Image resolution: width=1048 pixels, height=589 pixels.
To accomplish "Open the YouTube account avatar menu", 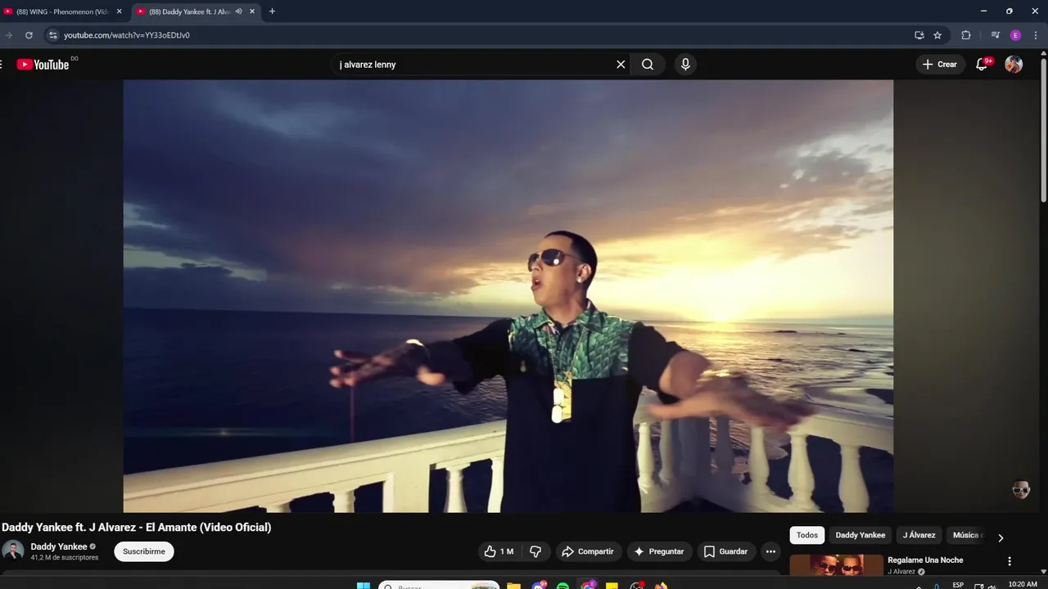I will [1014, 65].
